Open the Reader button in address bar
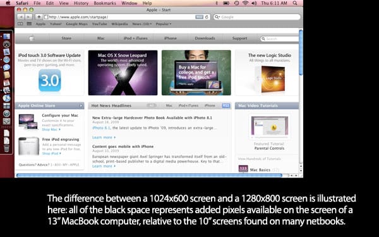 199,17
